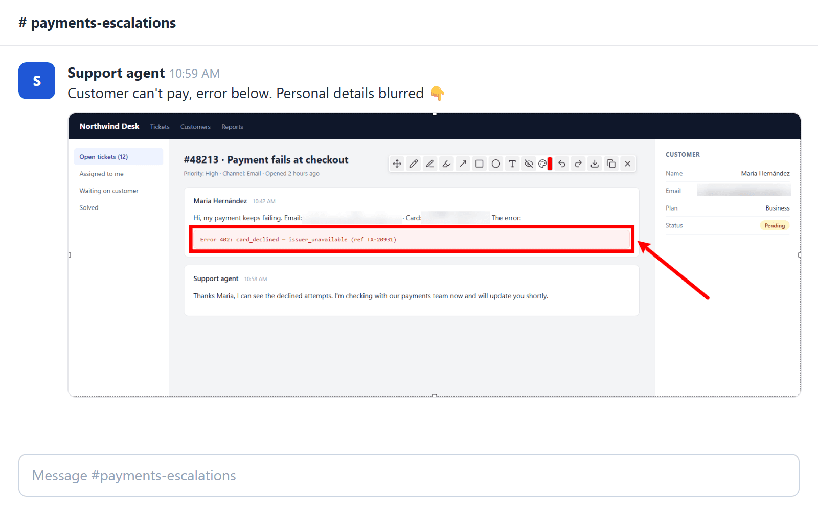
Task: Redo the annotation
Action: pos(578,164)
